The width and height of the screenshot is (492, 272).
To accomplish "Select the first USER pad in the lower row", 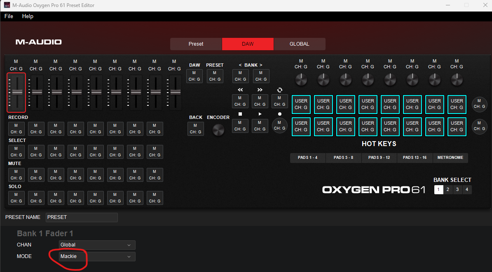I will [301, 127].
